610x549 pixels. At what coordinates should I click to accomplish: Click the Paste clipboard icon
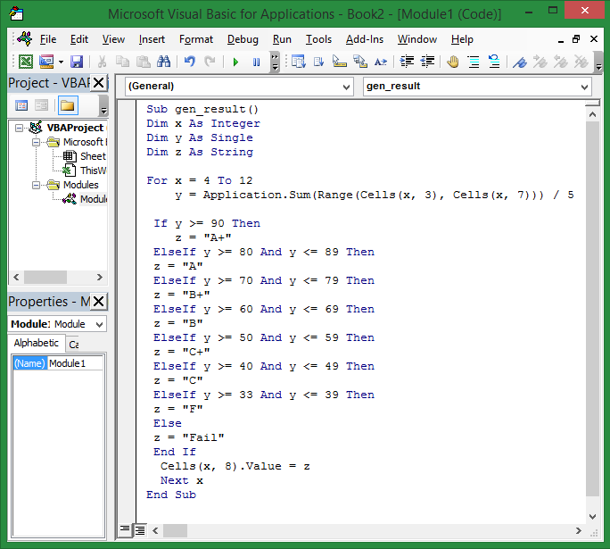pos(144,62)
